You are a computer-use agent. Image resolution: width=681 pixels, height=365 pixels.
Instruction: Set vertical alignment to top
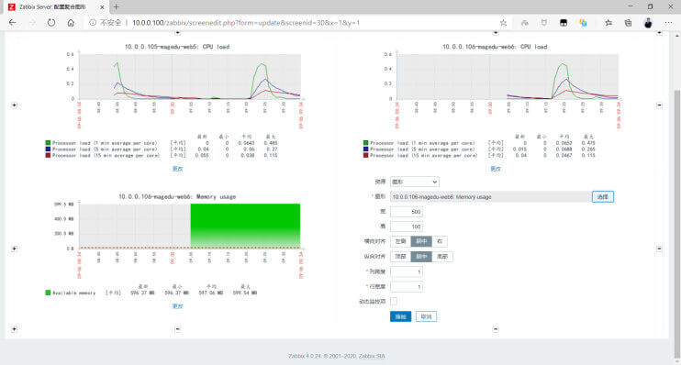click(x=400, y=257)
